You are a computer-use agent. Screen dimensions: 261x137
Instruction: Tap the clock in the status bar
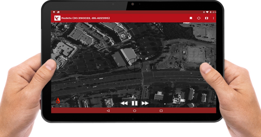pyautogui.click(x=214, y=12)
